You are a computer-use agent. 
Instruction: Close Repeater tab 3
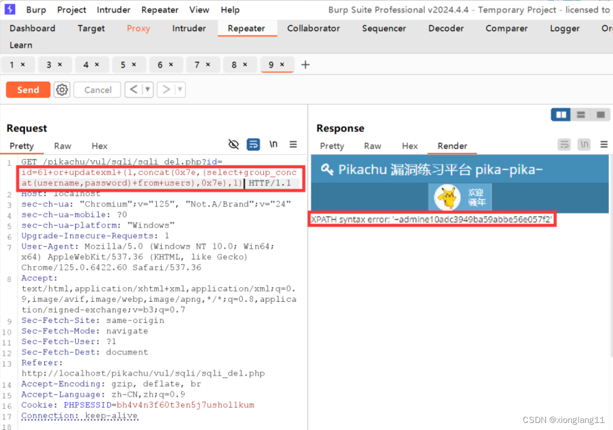tap(60, 64)
